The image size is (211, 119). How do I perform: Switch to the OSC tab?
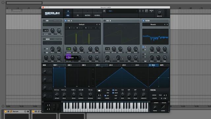tap(68, 13)
